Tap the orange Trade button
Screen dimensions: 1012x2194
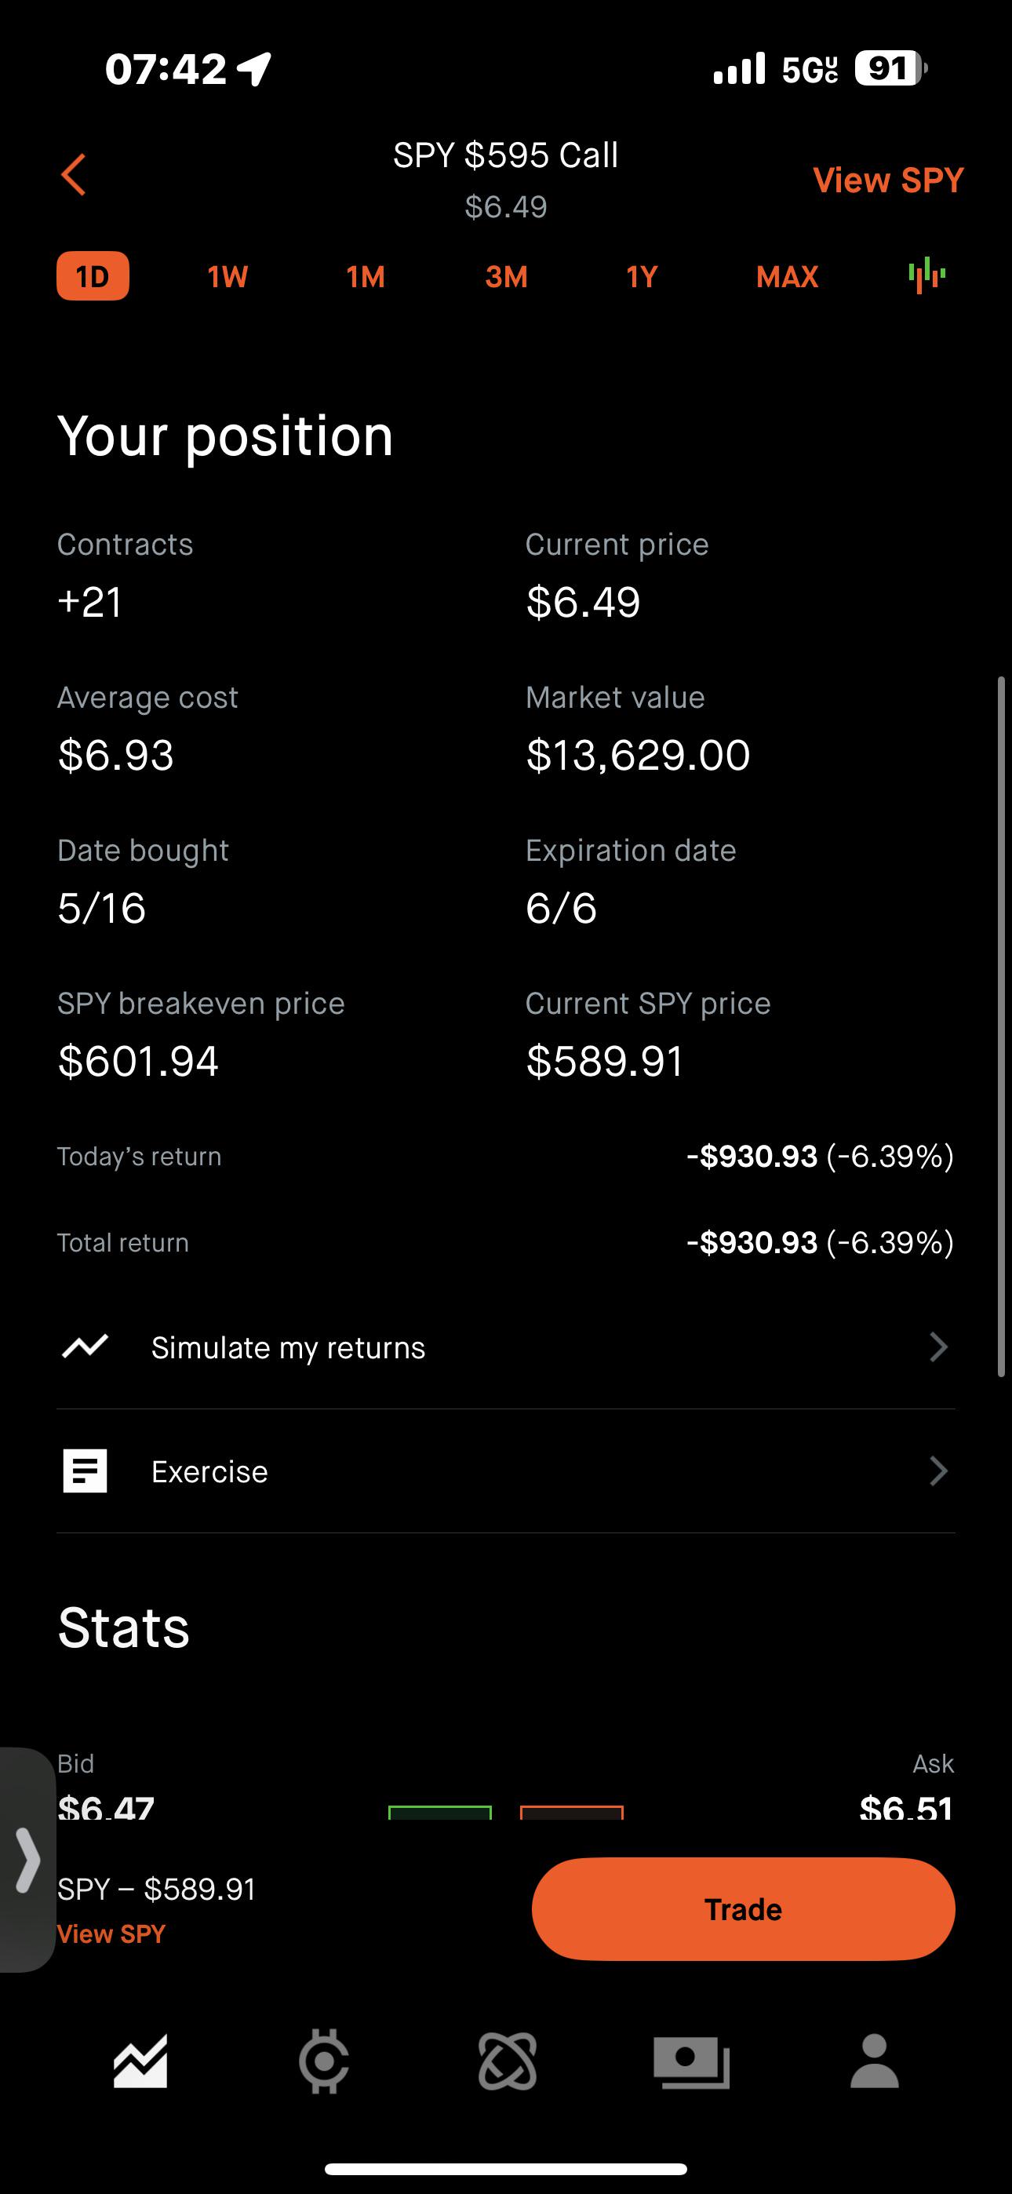pyautogui.click(x=743, y=1909)
